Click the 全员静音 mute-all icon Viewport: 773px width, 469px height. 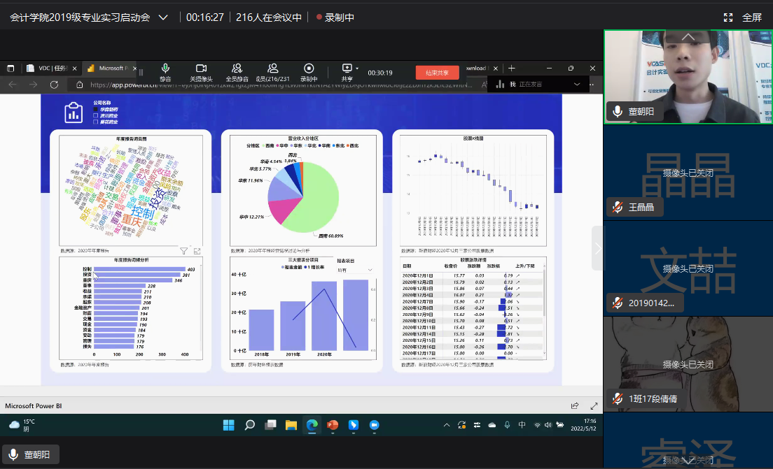[237, 68]
